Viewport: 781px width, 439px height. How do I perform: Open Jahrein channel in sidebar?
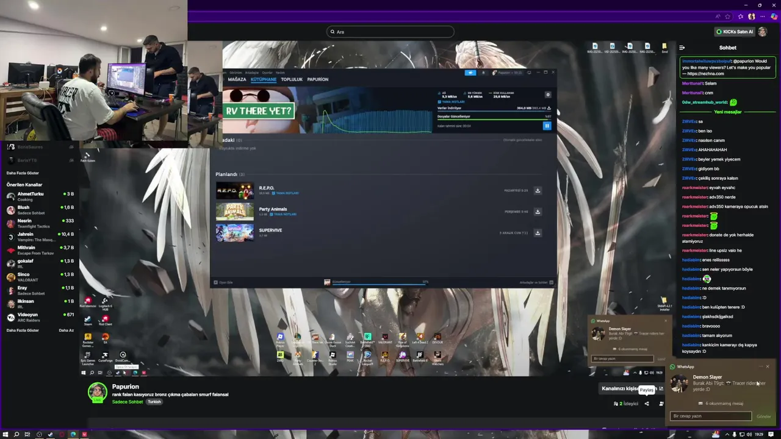(x=39, y=237)
